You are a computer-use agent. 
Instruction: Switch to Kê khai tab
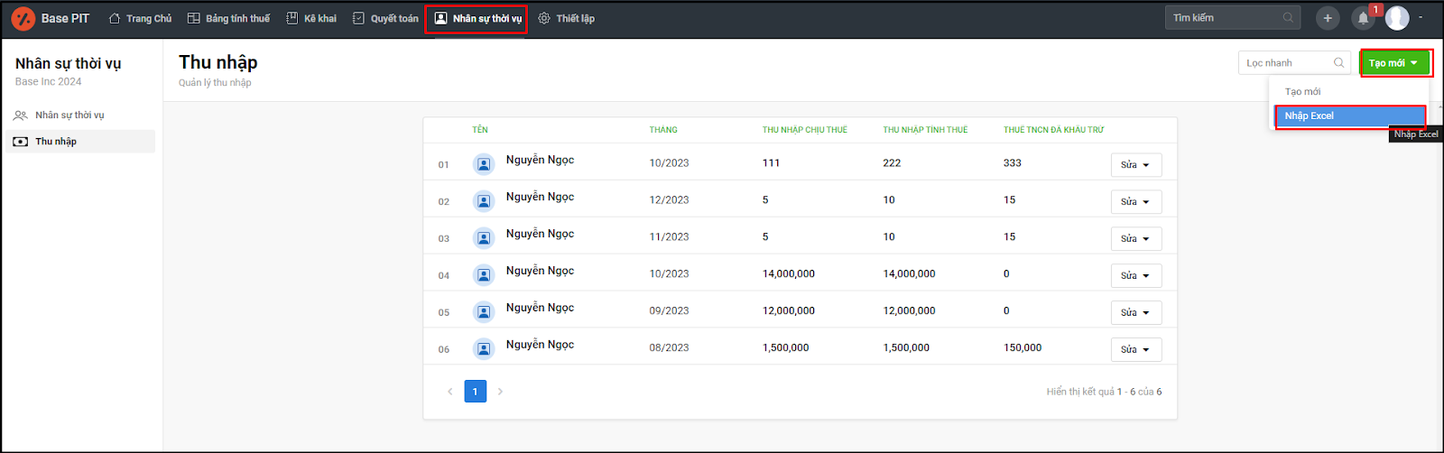311,18
